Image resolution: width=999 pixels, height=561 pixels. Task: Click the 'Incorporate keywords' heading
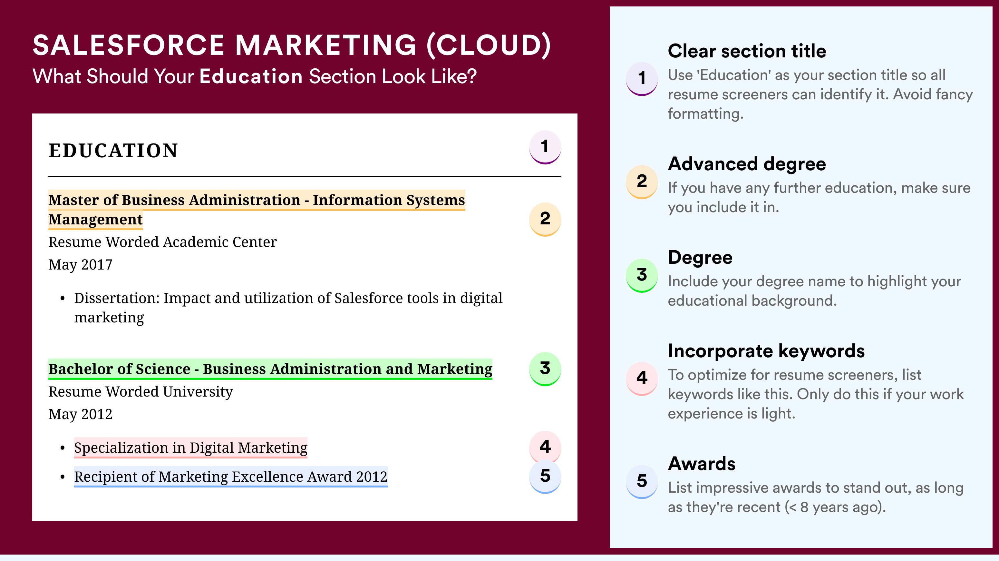(766, 351)
